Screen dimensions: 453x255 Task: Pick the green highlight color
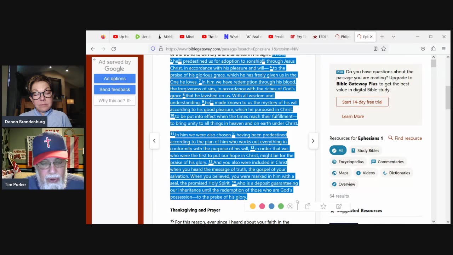281,206
